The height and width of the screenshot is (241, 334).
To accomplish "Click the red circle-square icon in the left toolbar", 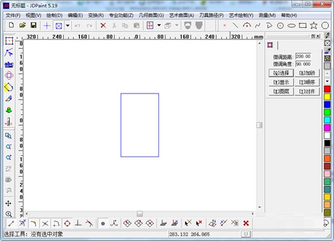I will click(9, 75).
